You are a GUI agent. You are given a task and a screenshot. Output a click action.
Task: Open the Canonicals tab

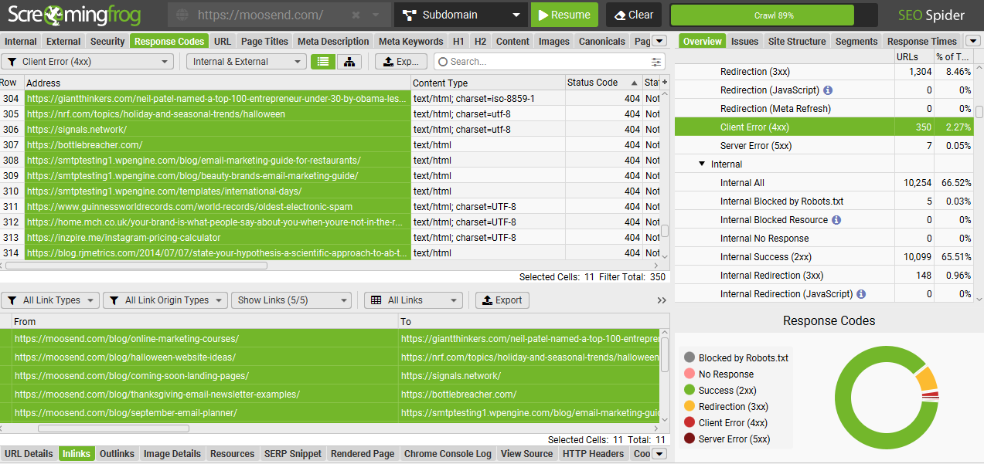(601, 42)
